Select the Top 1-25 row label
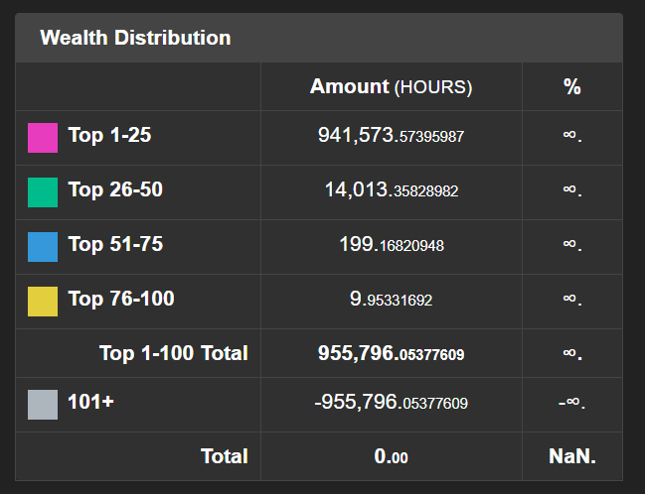Screen dimensions: 645x494 tap(109, 135)
